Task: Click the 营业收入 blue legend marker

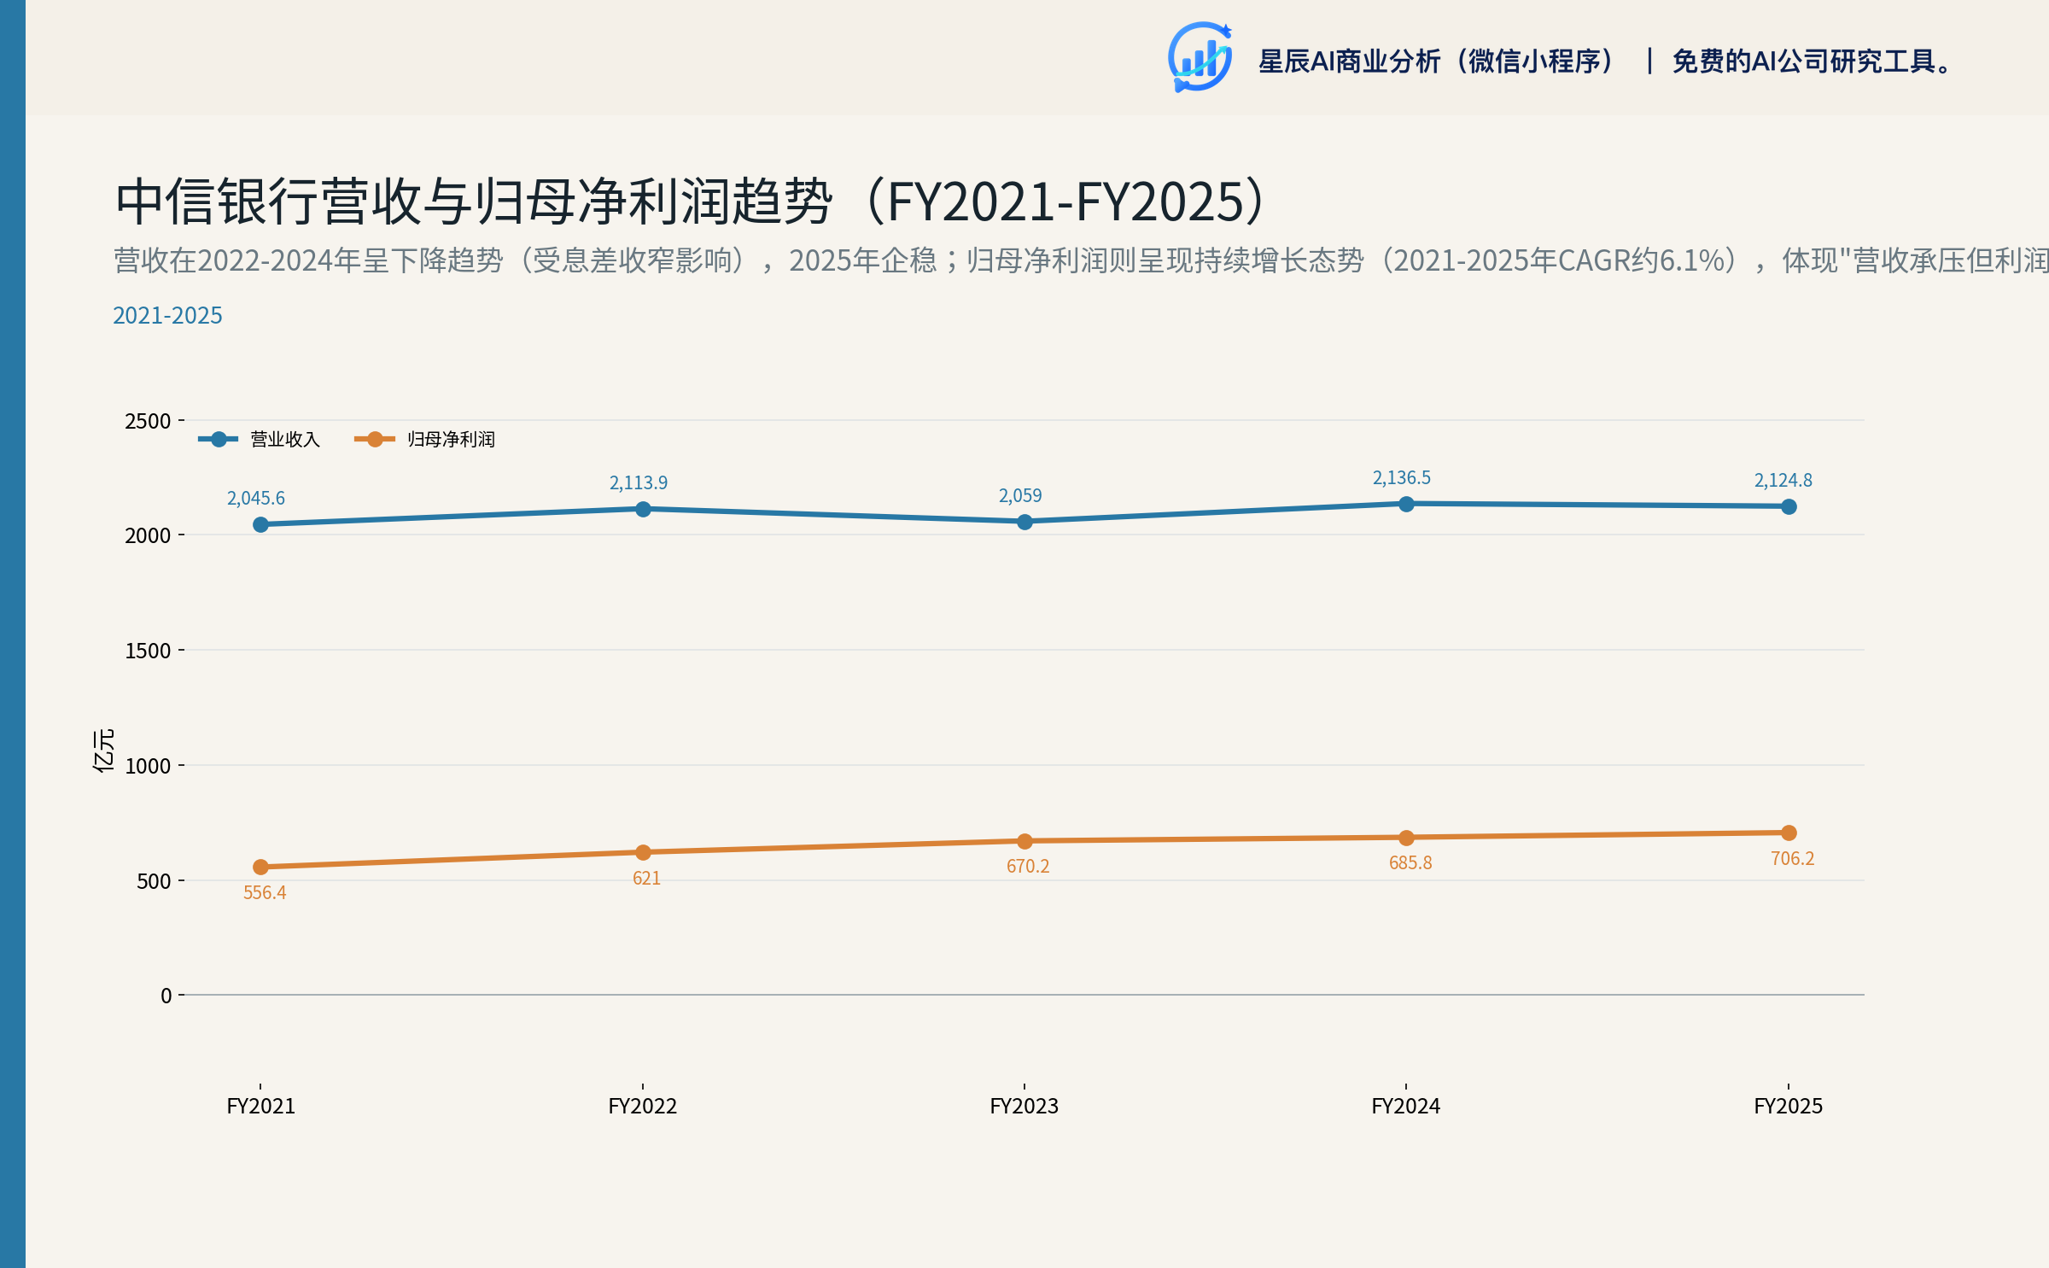Action: point(219,439)
